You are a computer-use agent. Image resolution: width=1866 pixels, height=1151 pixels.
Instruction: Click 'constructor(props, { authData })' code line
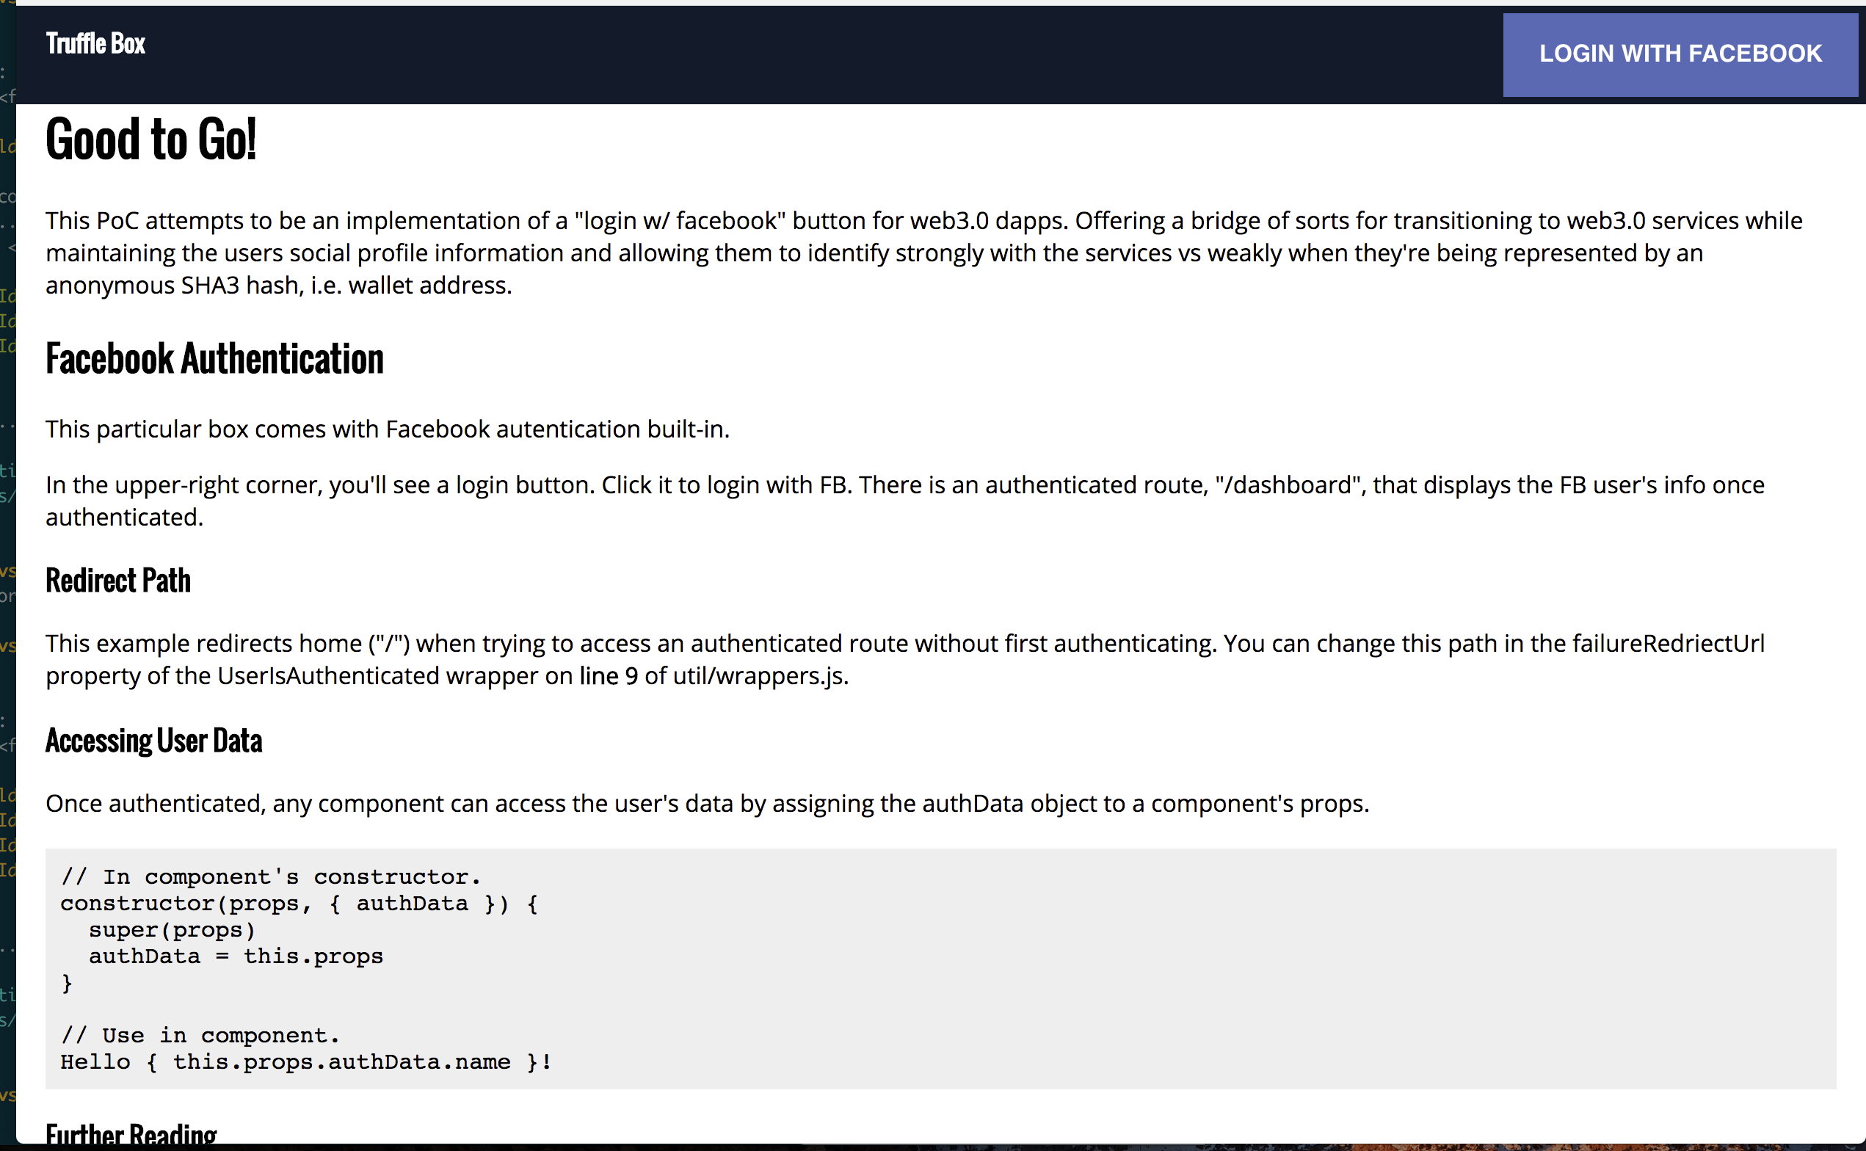coord(298,904)
